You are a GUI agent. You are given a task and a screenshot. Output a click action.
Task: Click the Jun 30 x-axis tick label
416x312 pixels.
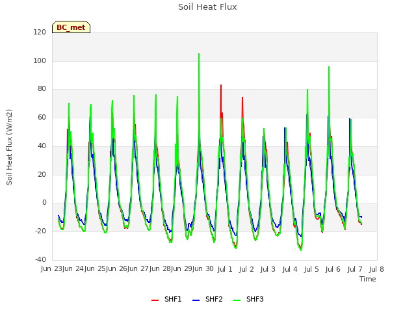click(x=203, y=268)
